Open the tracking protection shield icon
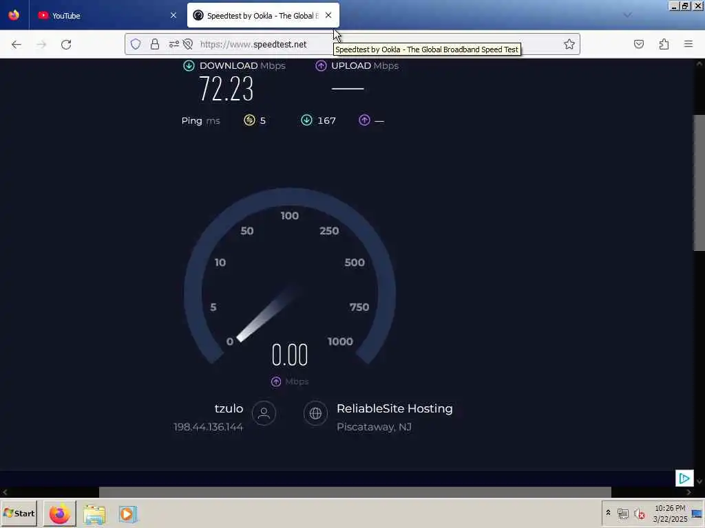The width and height of the screenshot is (705, 528). [136, 44]
